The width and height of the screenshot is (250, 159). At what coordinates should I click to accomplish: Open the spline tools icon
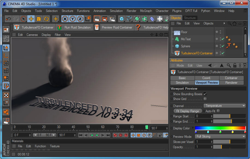coord(129,19)
